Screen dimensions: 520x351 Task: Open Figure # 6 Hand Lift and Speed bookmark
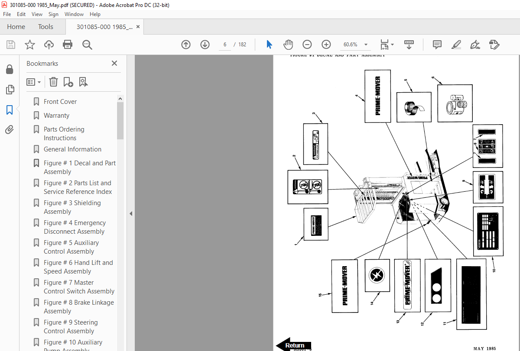pos(78,267)
